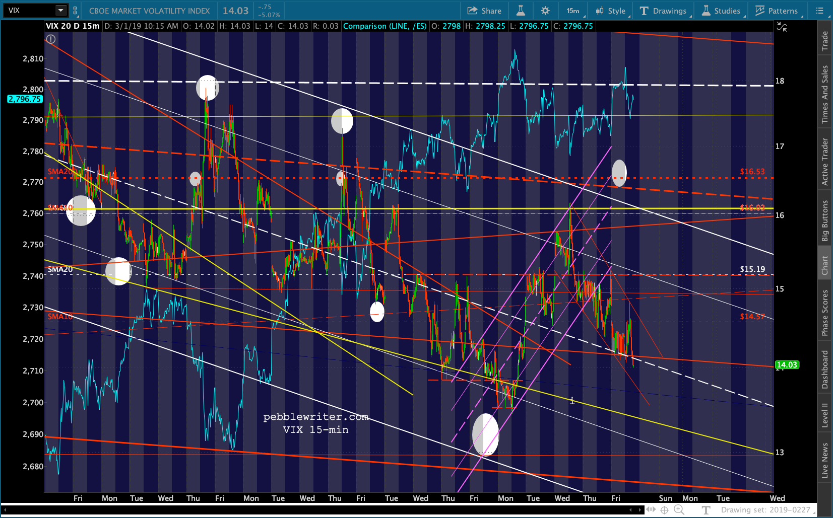Image resolution: width=833 pixels, height=518 pixels.
Task: Click the text T tool icon at bottom
Action: click(706, 510)
